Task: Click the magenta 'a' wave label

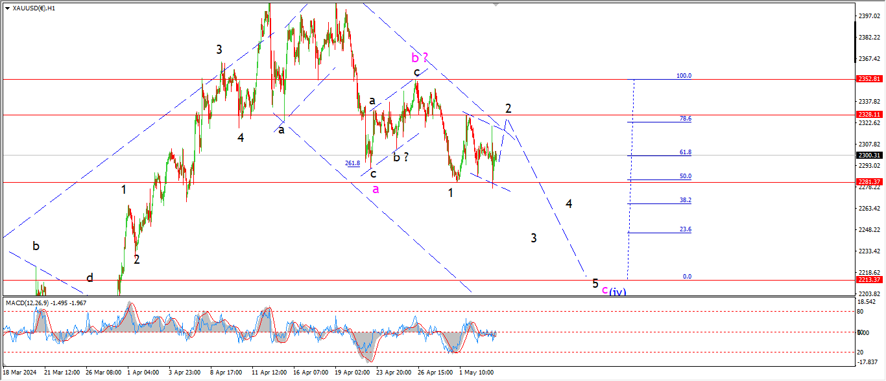Action: coord(376,189)
